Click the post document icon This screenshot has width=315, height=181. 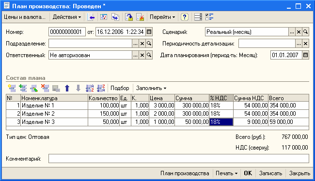click(x=129, y=17)
